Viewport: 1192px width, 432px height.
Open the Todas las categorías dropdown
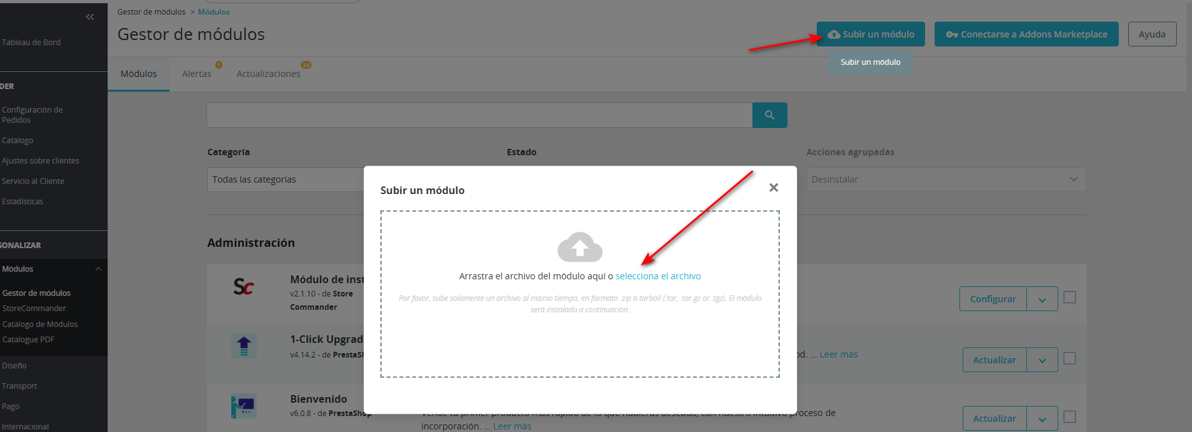(x=285, y=179)
